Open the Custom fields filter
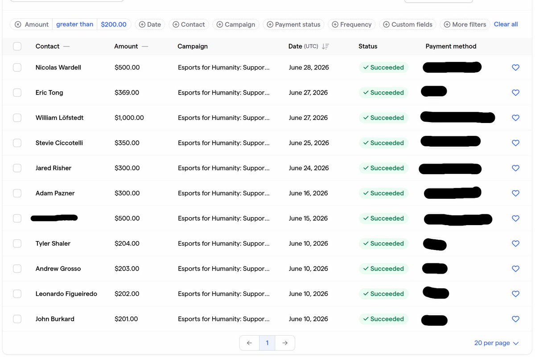The image size is (535, 357). tap(407, 25)
